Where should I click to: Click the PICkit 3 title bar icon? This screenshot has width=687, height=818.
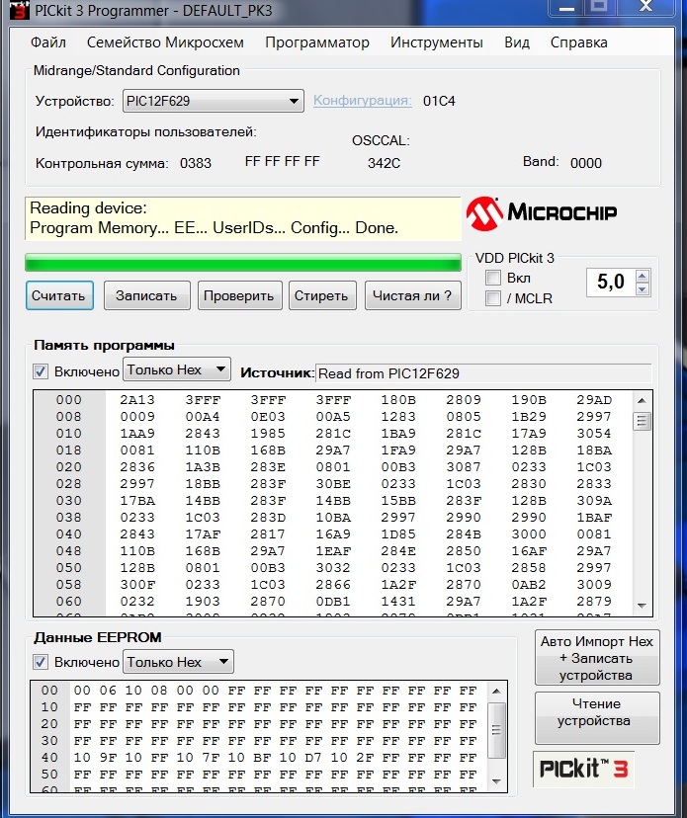click(20, 10)
